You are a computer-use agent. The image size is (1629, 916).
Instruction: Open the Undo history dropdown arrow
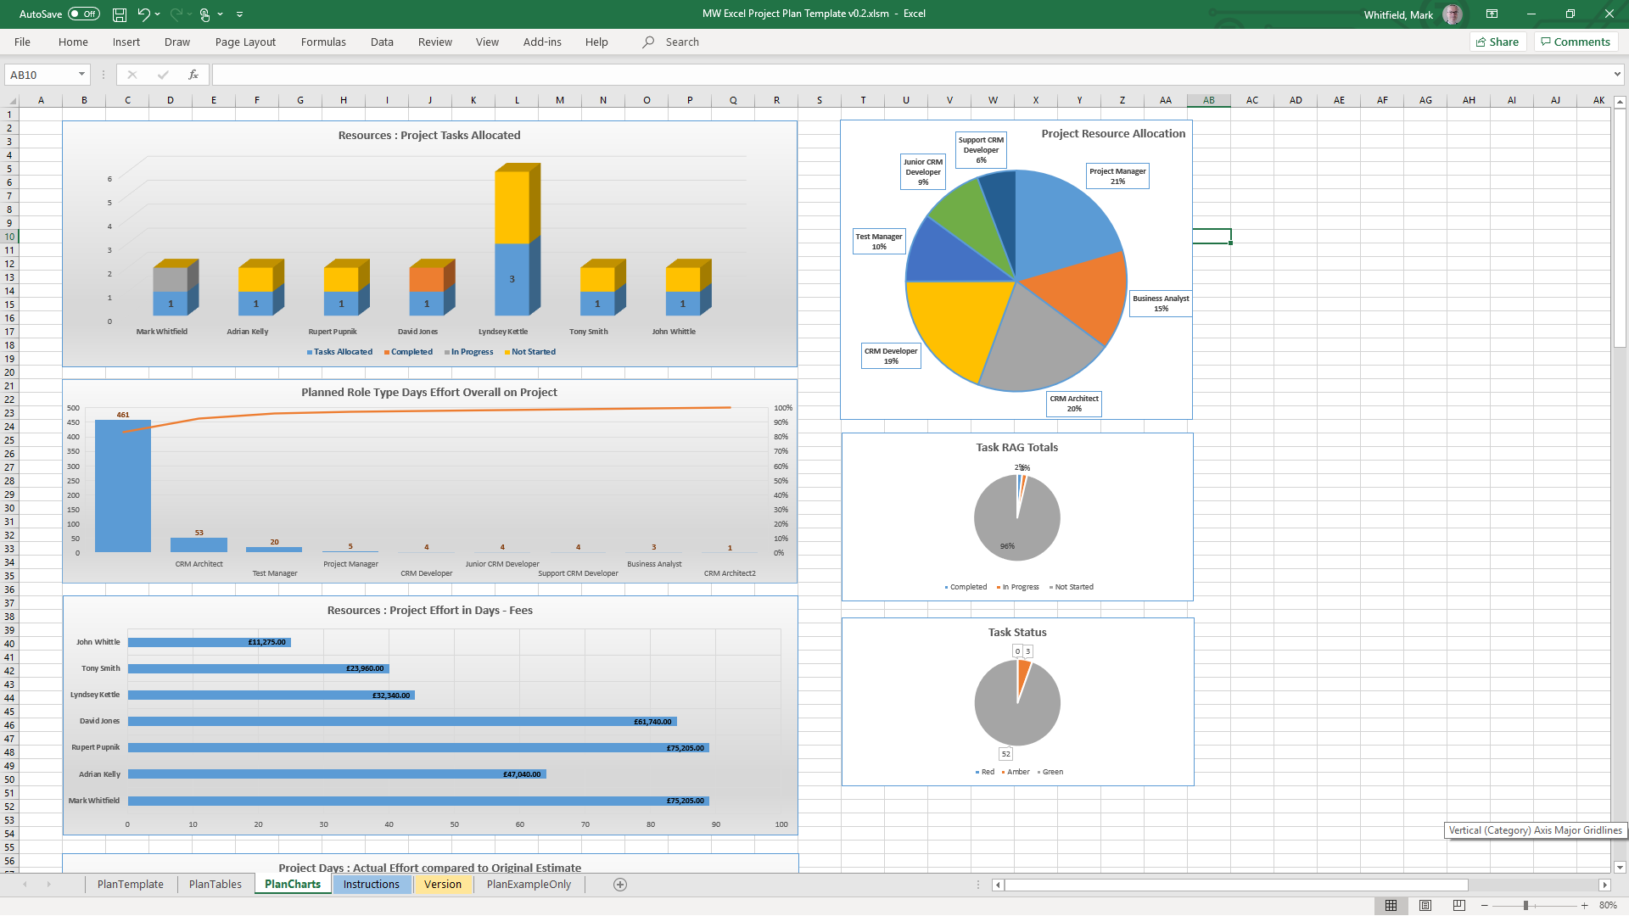click(158, 14)
